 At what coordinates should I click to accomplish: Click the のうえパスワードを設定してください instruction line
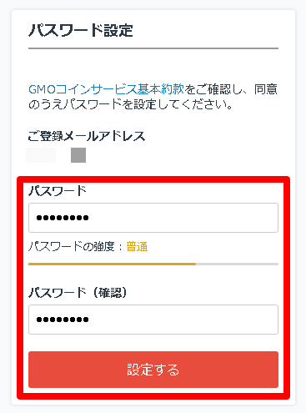point(131,105)
